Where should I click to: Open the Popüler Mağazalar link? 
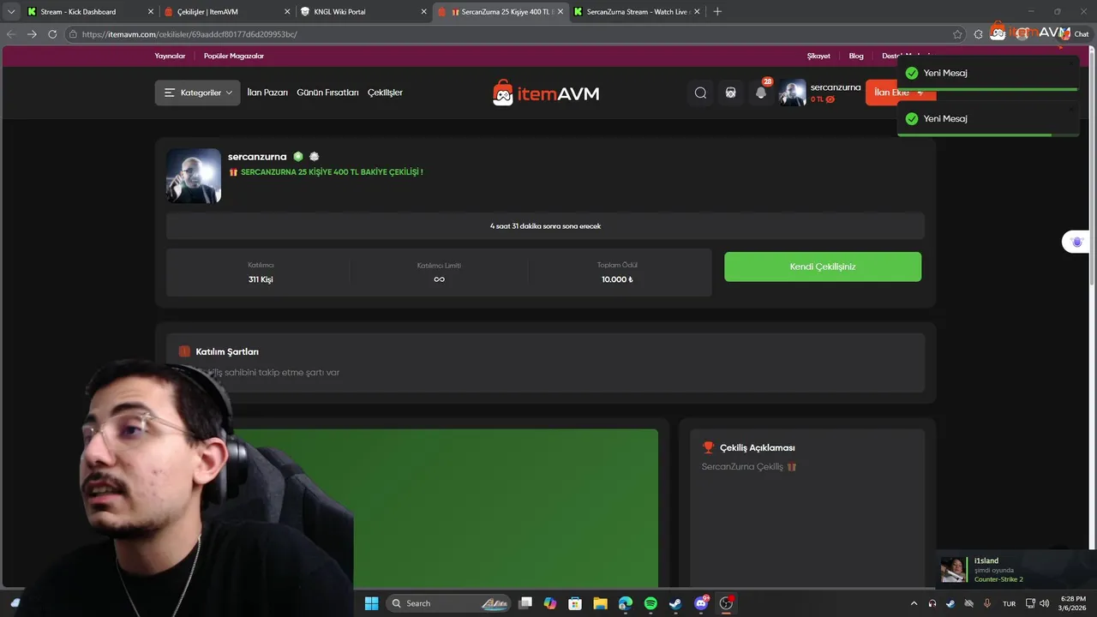click(x=234, y=56)
